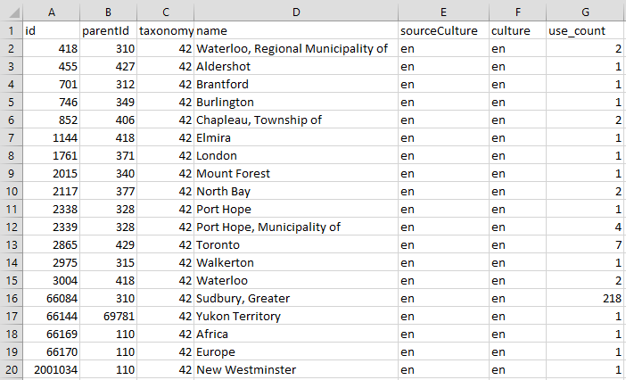626x380 pixels.
Task: Select column A header
Action: coord(51,12)
